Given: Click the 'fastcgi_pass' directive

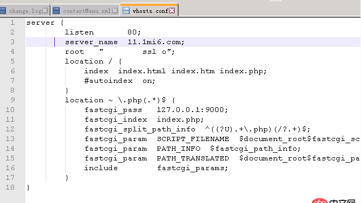Looking at the screenshot, I should pos(113,110).
